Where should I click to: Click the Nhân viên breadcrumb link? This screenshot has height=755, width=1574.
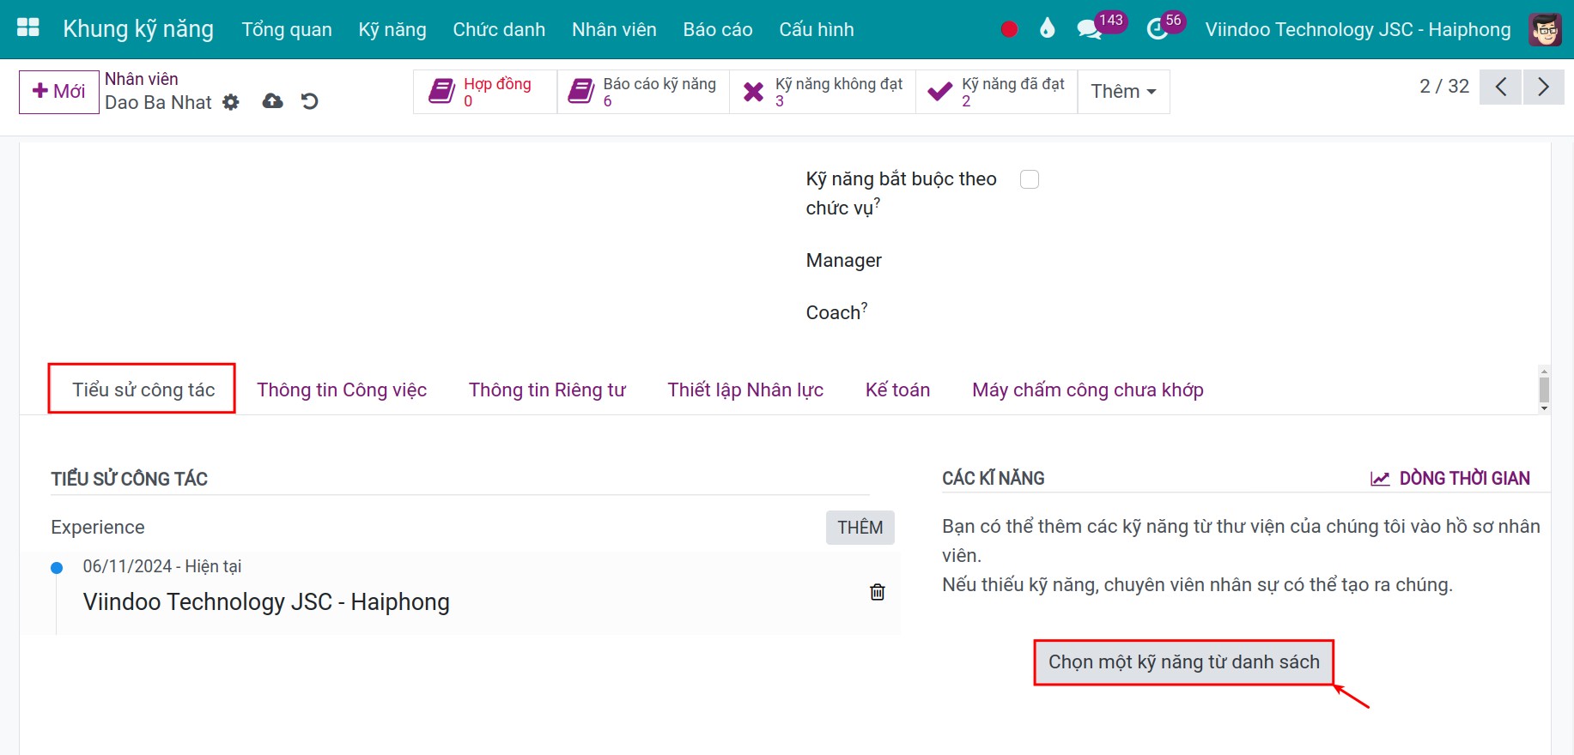(142, 79)
